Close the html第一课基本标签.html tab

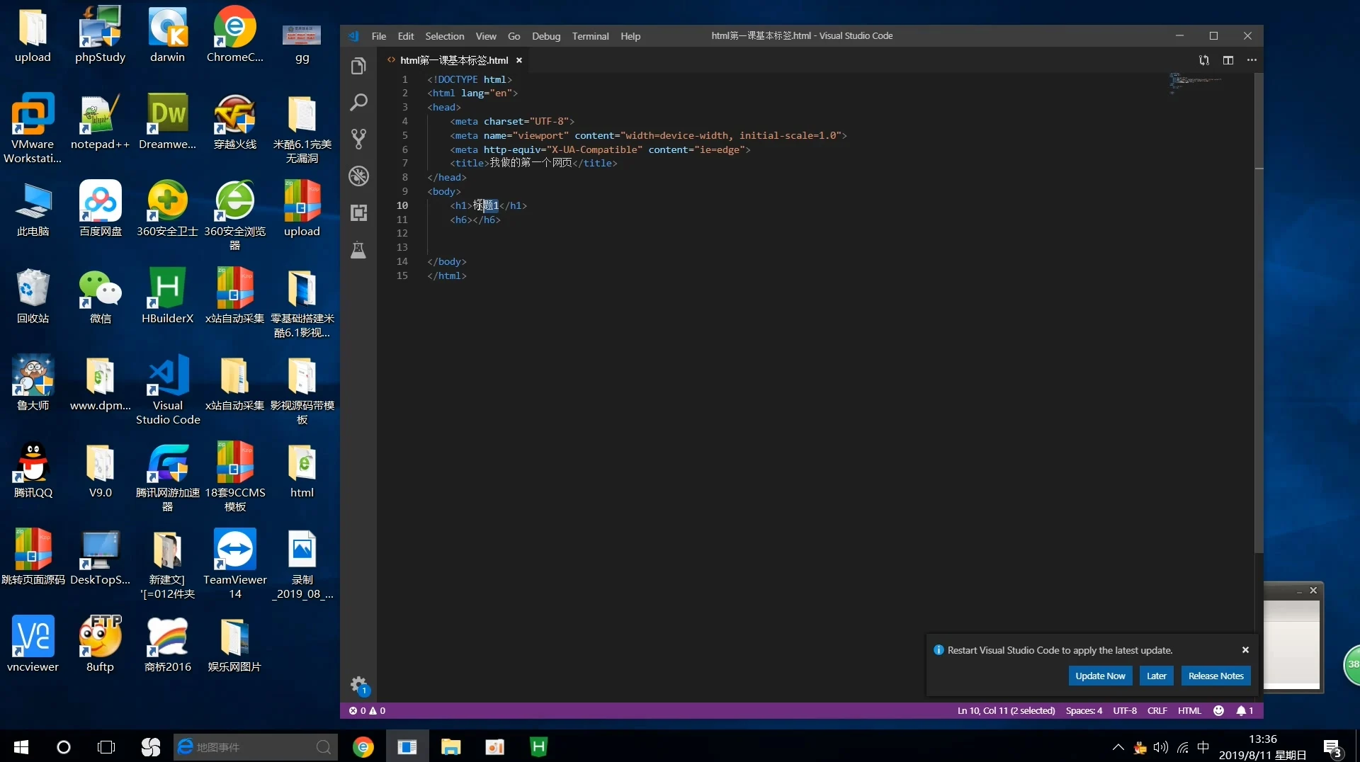coord(518,60)
